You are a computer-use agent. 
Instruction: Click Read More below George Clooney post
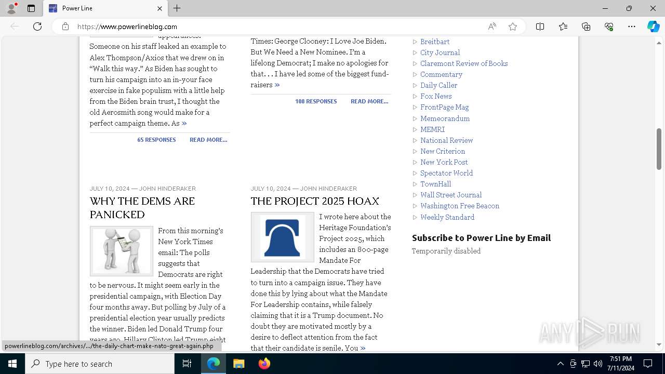click(x=369, y=101)
